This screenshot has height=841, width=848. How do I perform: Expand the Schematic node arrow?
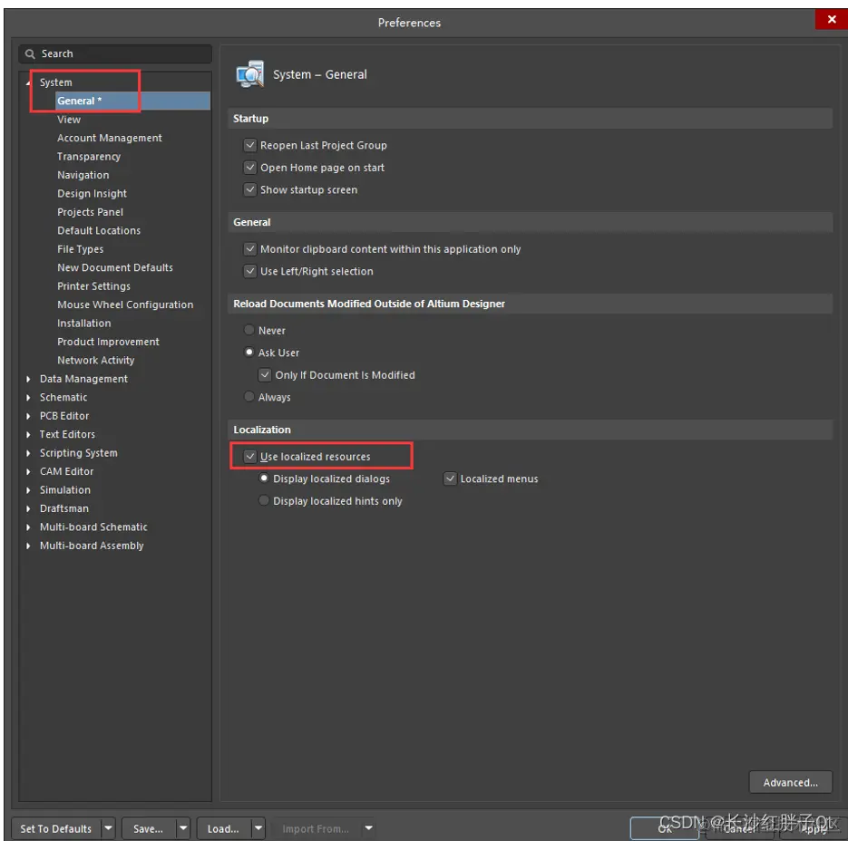click(x=28, y=398)
